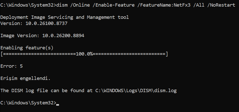
Task: Click the '/FeatureName:NetFx3' argument
Action: coord(164,5)
